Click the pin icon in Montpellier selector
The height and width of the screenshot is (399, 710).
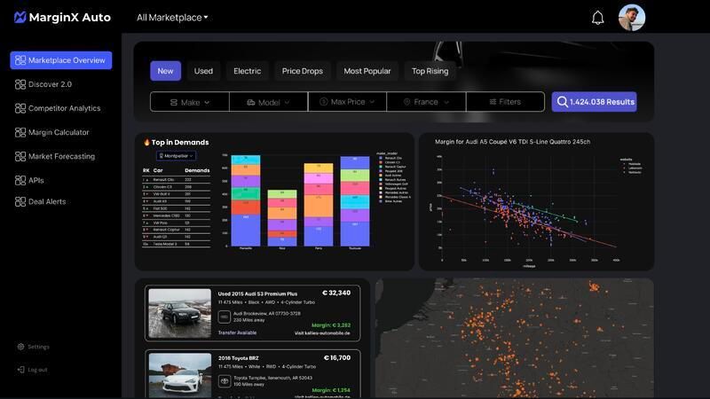(162, 156)
